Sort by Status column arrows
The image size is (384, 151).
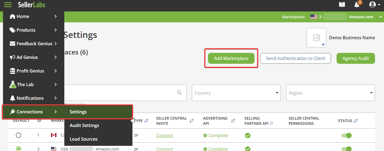pos(356,121)
